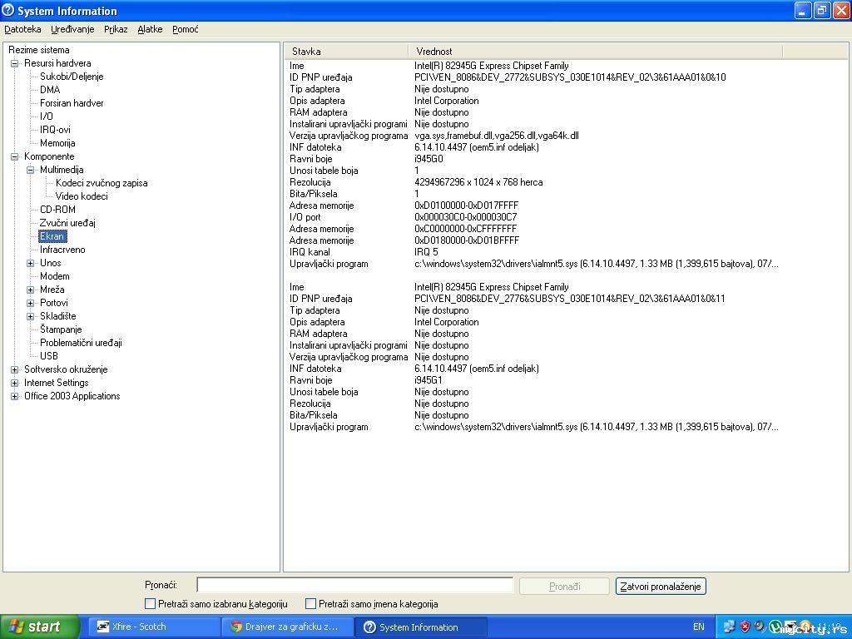Open the Prikaz menu

coord(116,29)
